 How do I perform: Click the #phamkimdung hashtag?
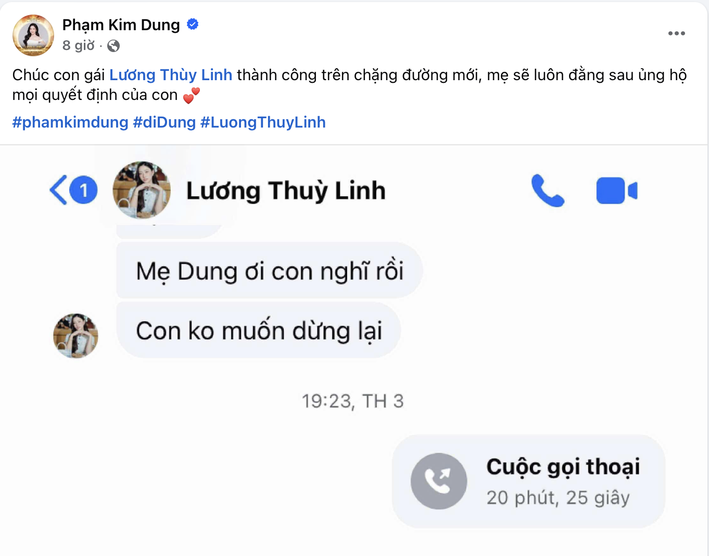pos(70,122)
